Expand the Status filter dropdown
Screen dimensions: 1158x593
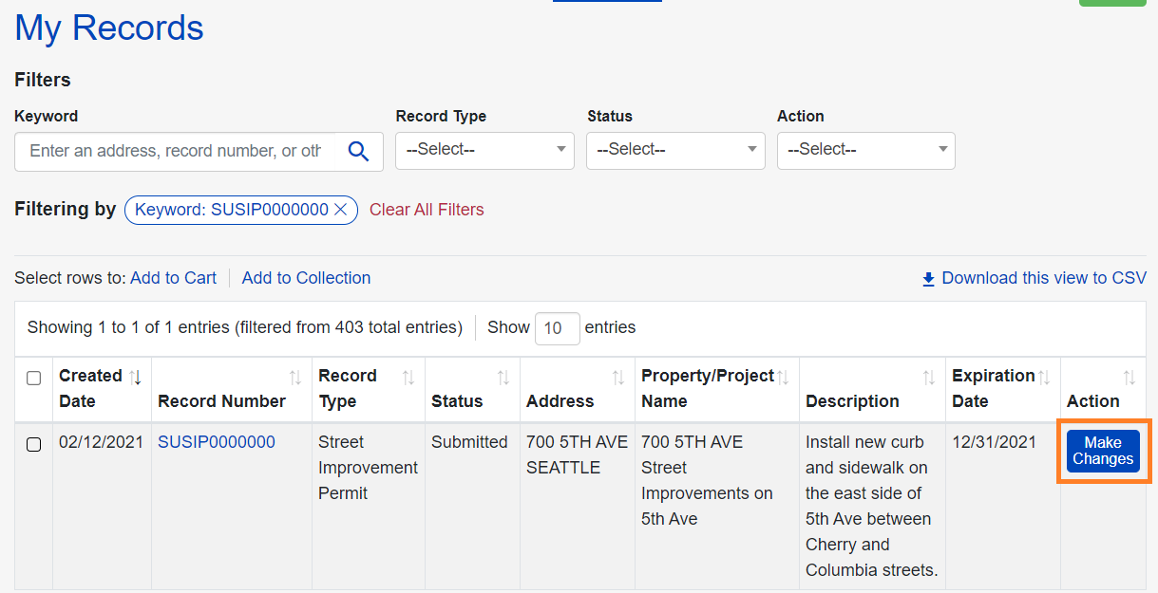click(675, 150)
